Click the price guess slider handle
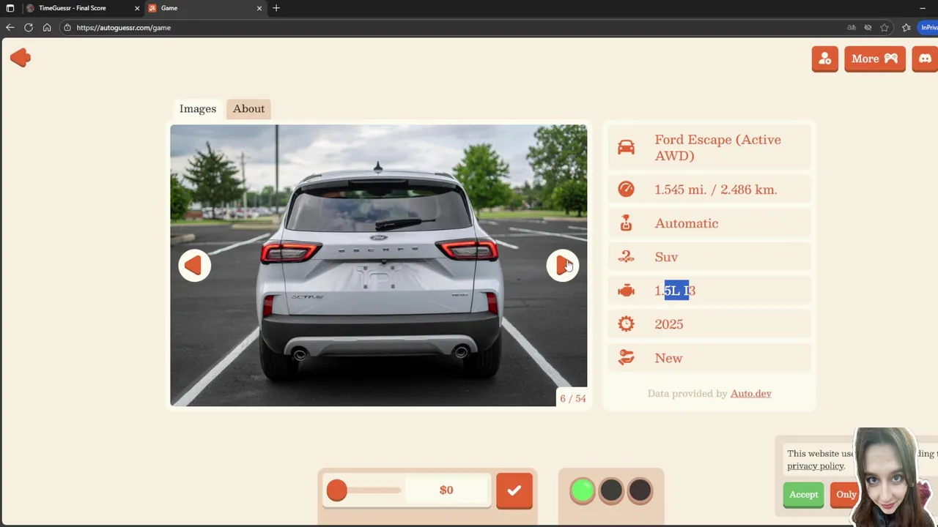938x527 pixels. [x=337, y=490]
